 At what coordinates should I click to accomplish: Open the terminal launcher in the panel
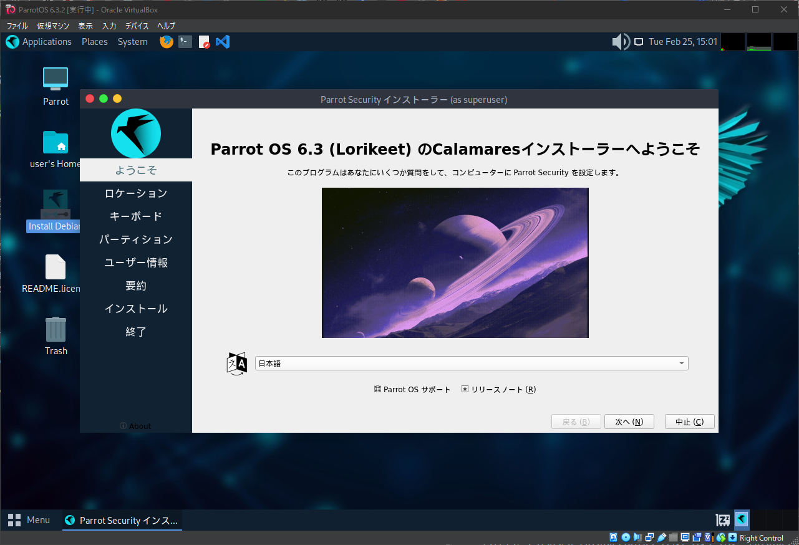185,42
